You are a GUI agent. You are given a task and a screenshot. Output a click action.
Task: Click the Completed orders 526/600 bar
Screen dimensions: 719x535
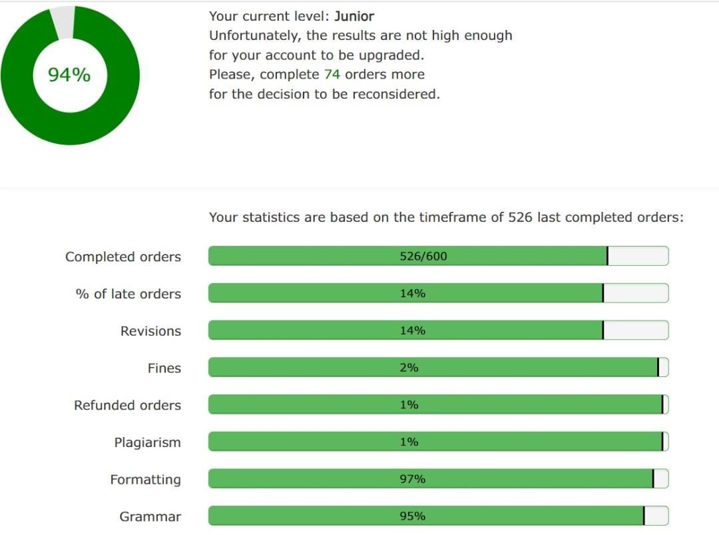click(438, 256)
